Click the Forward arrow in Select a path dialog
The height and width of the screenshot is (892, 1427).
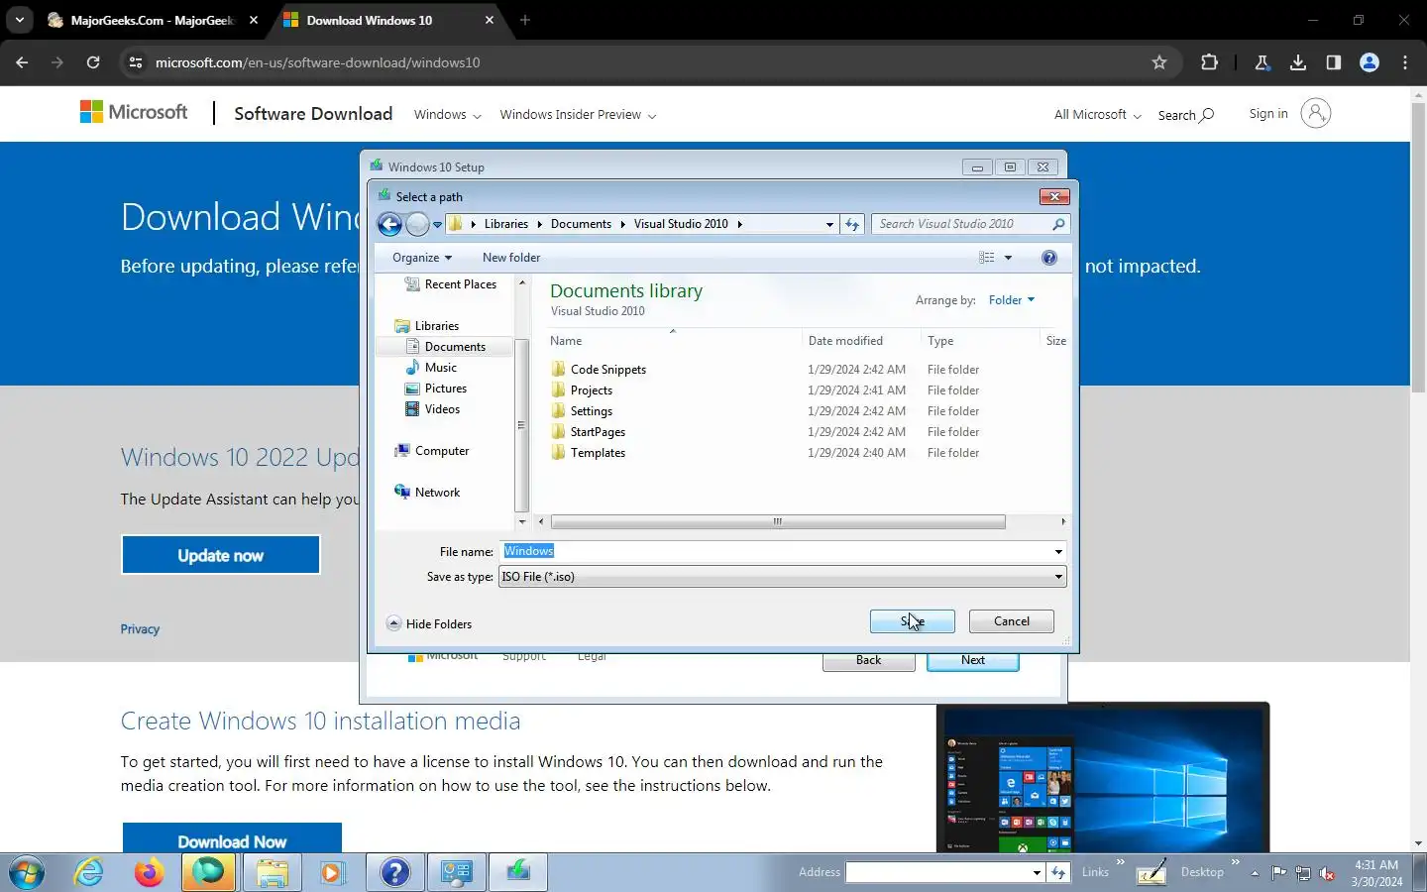click(417, 224)
